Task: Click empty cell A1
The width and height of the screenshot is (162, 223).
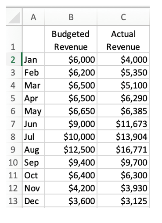Action: [33, 39]
